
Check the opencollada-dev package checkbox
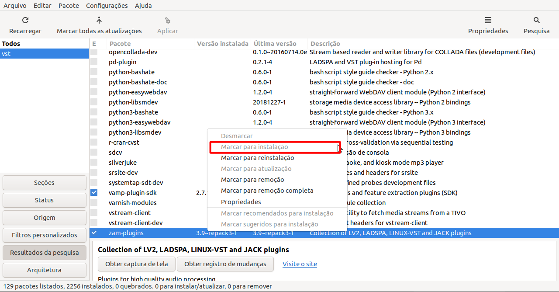point(94,52)
